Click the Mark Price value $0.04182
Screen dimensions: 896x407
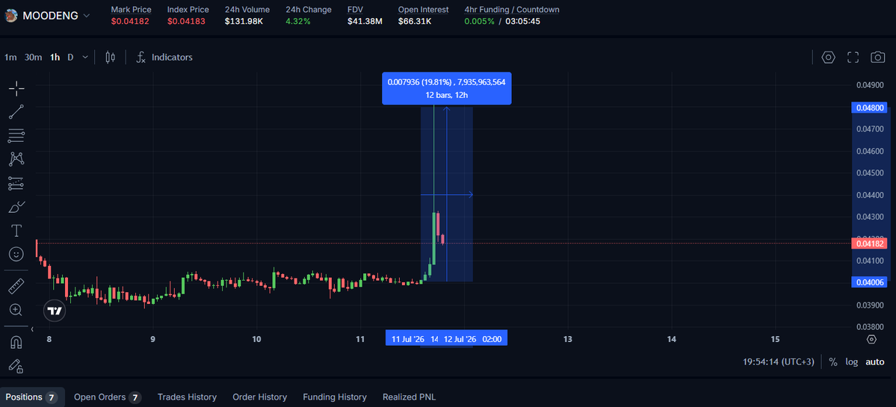point(129,21)
